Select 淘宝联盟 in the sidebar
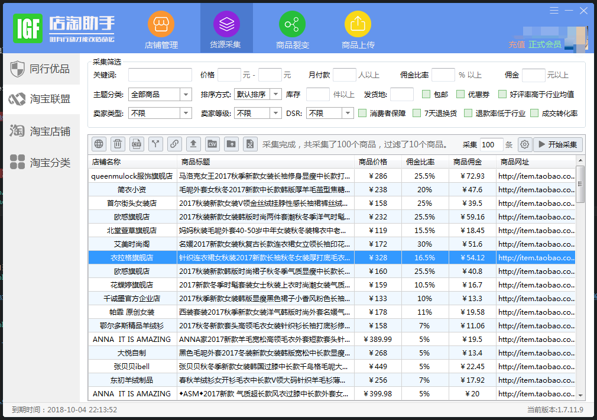Image resolution: width=597 pixels, height=420 pixels. pyautogui.click(x=41, y=99)
